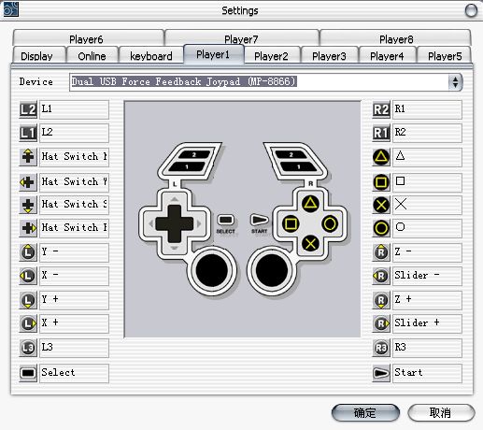The height and width of the screenshot is (430, 483).
Task: Click the field showing L3
Action: pyautogui.click(x=74, y=348)
